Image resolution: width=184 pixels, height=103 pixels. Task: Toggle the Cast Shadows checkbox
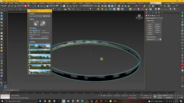(x=42, y=33)
